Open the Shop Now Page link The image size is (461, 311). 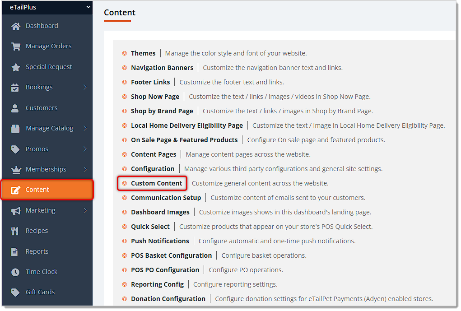[x=155, y=97]
